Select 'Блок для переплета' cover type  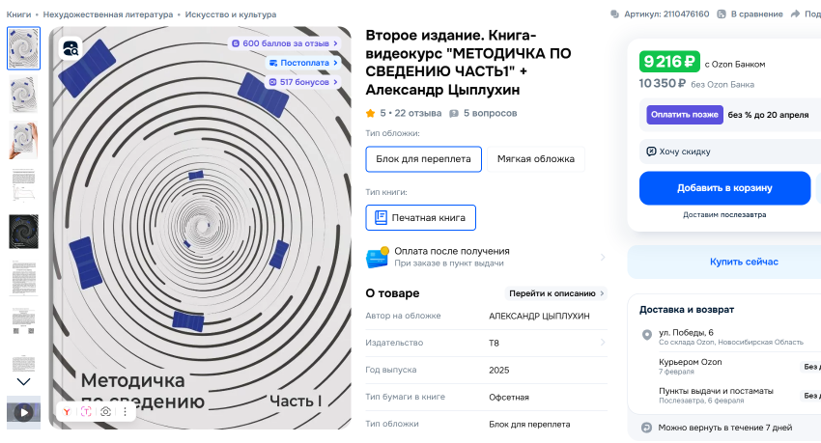pos(423,159)
